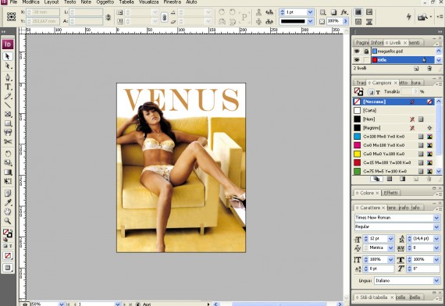Toggle fill and stroke proxy in Campioni panel
Viewport: 445px width, 306px height.
click(x=358, y=91)
